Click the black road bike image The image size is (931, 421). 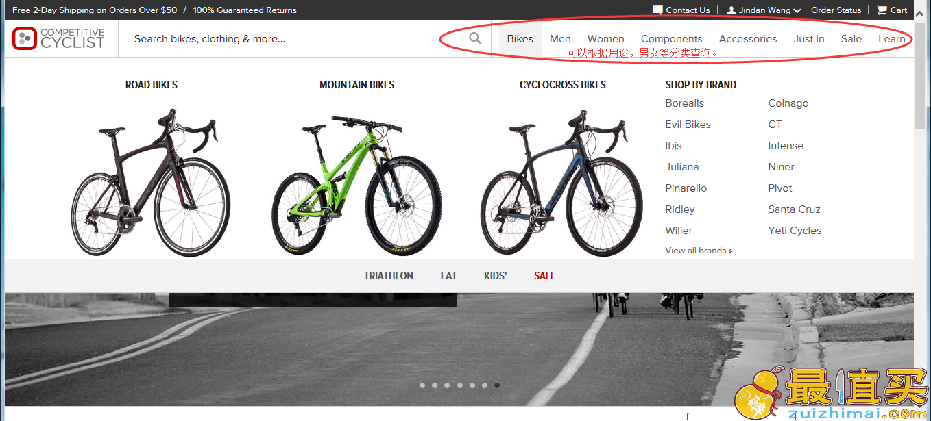[x=151, y=182]
